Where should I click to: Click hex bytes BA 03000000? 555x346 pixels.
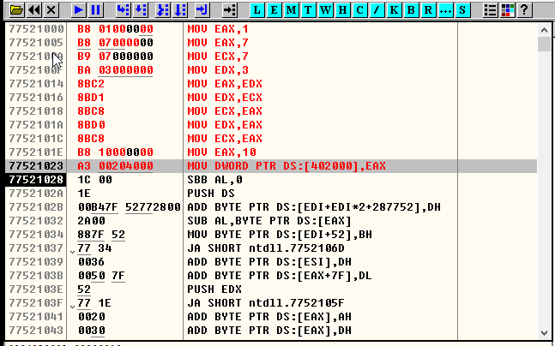[x=116, y=70]
